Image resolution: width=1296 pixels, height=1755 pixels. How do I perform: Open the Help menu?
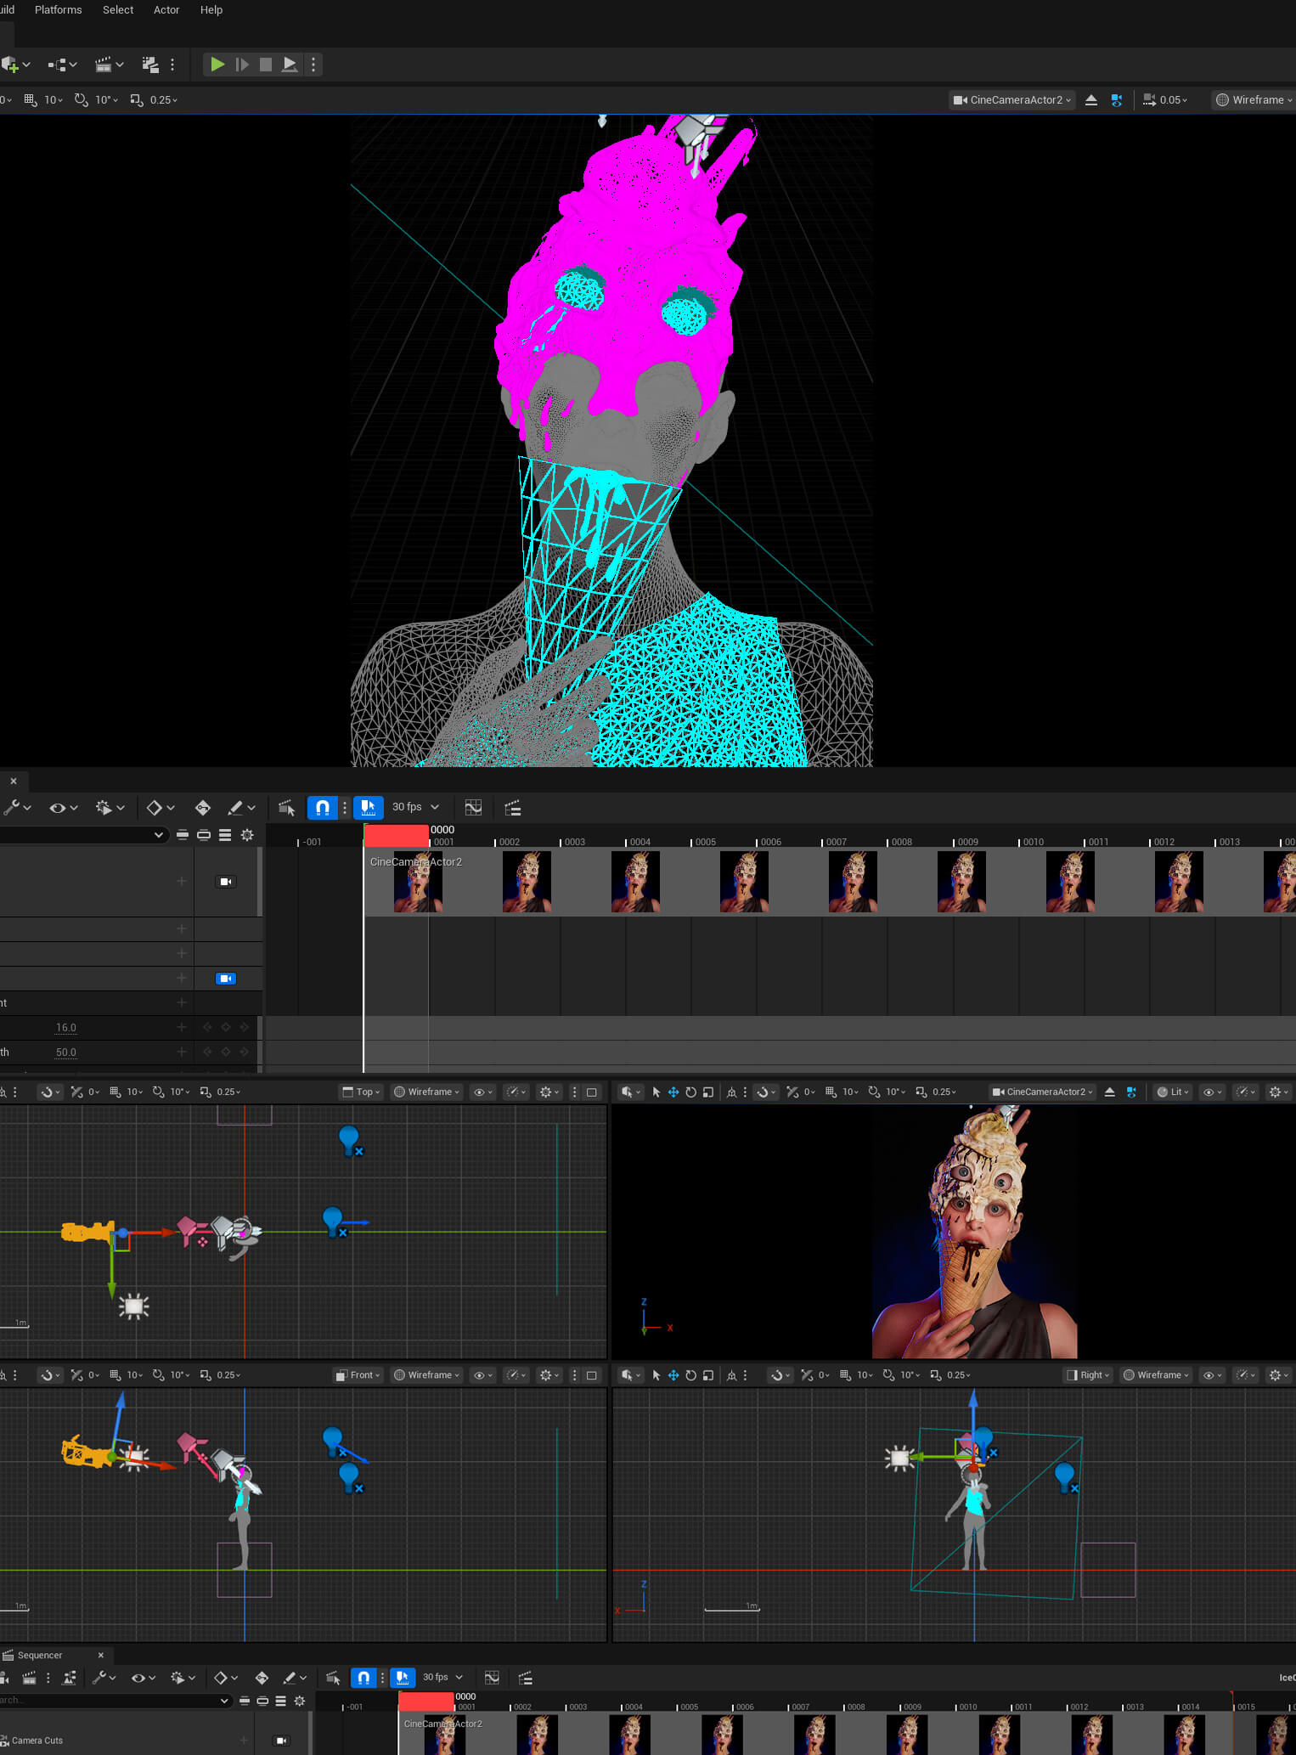click(211, 10)
